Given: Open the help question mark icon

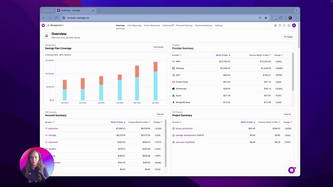Looking at the screenshot, I should coord(280,25).
